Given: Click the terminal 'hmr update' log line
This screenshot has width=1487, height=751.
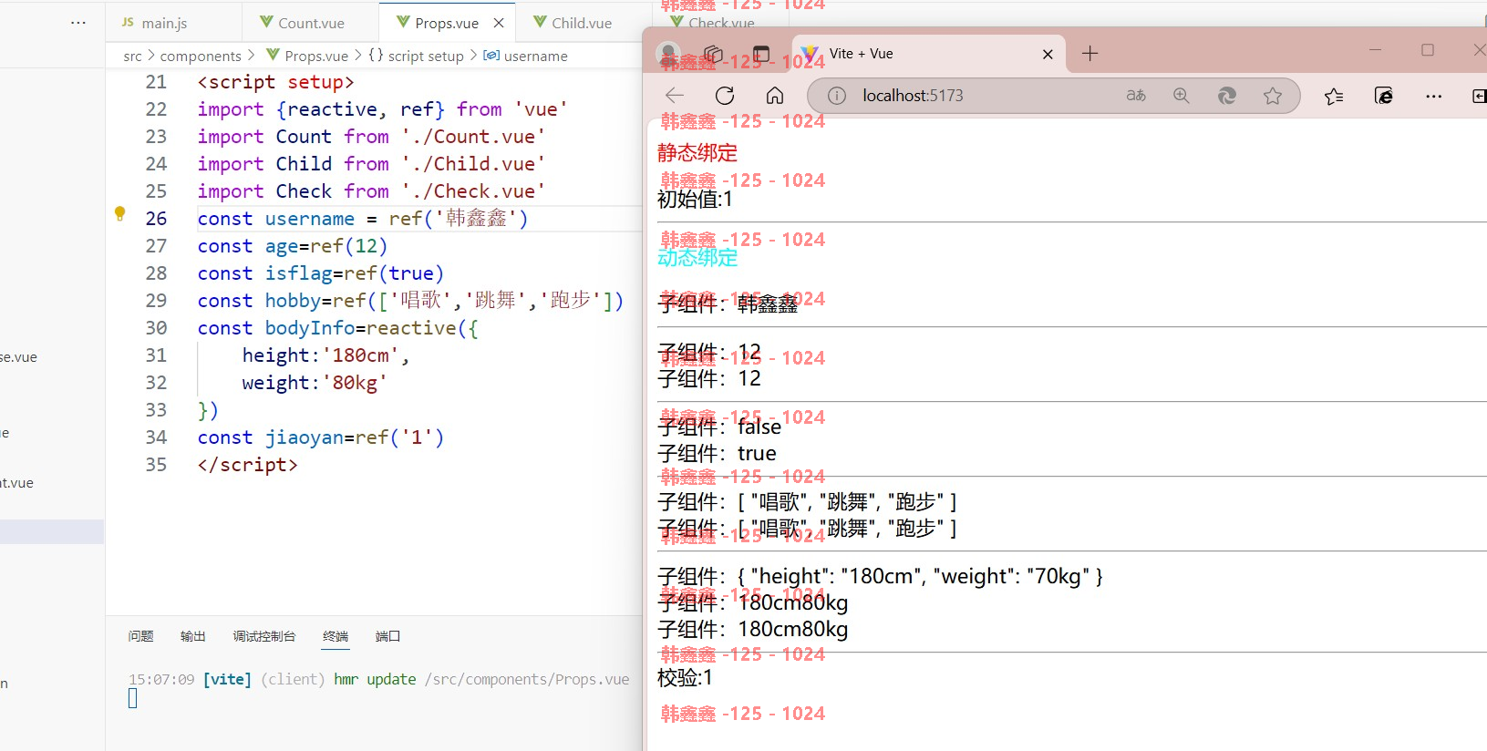Looking at the screenshot, I should point(378,679).
